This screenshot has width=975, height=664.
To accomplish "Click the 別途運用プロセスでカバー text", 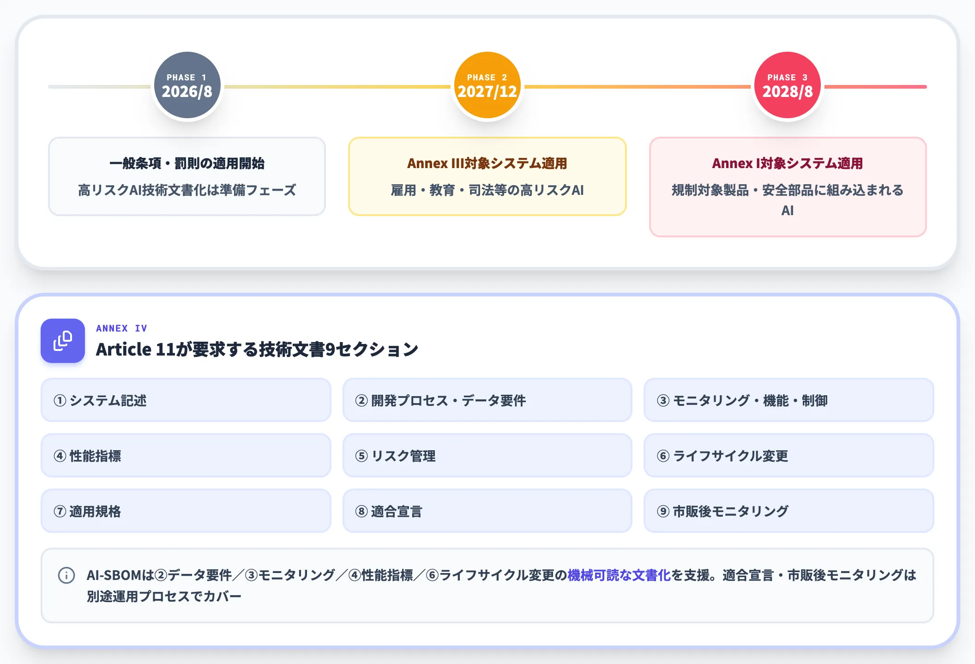I will [x=164, y=597].
